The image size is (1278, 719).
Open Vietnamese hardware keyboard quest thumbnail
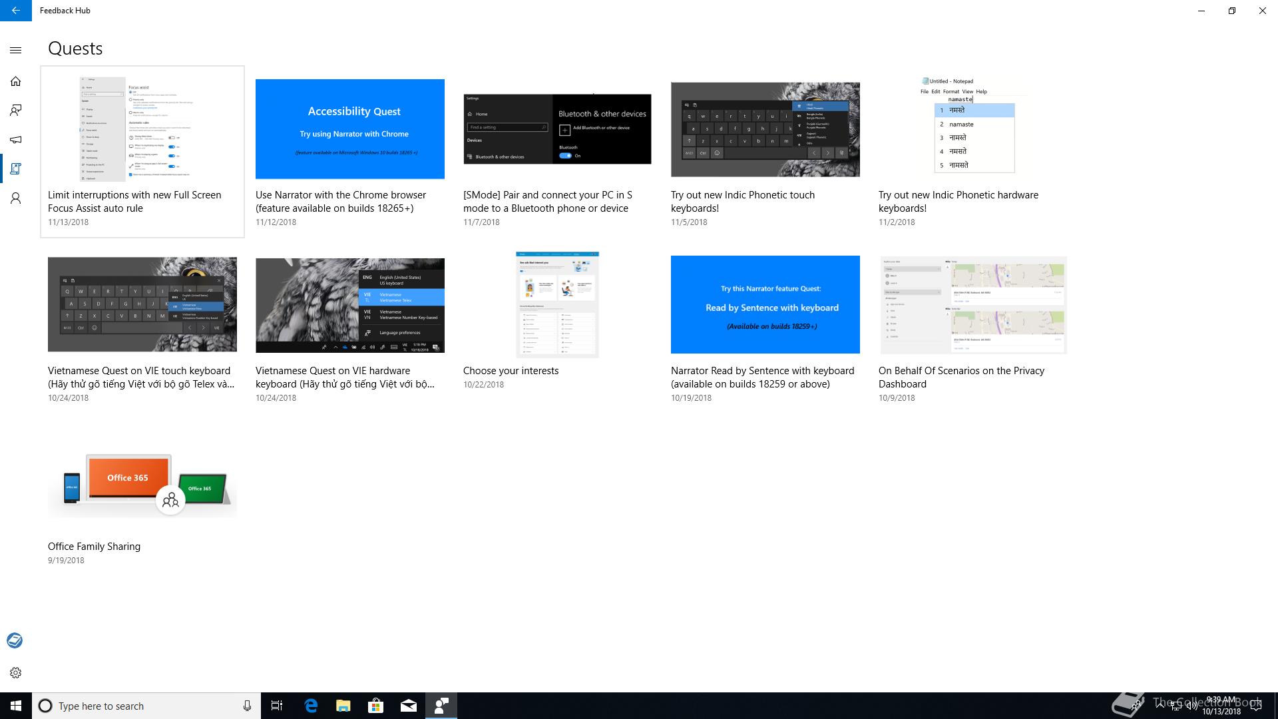(350, 305)
